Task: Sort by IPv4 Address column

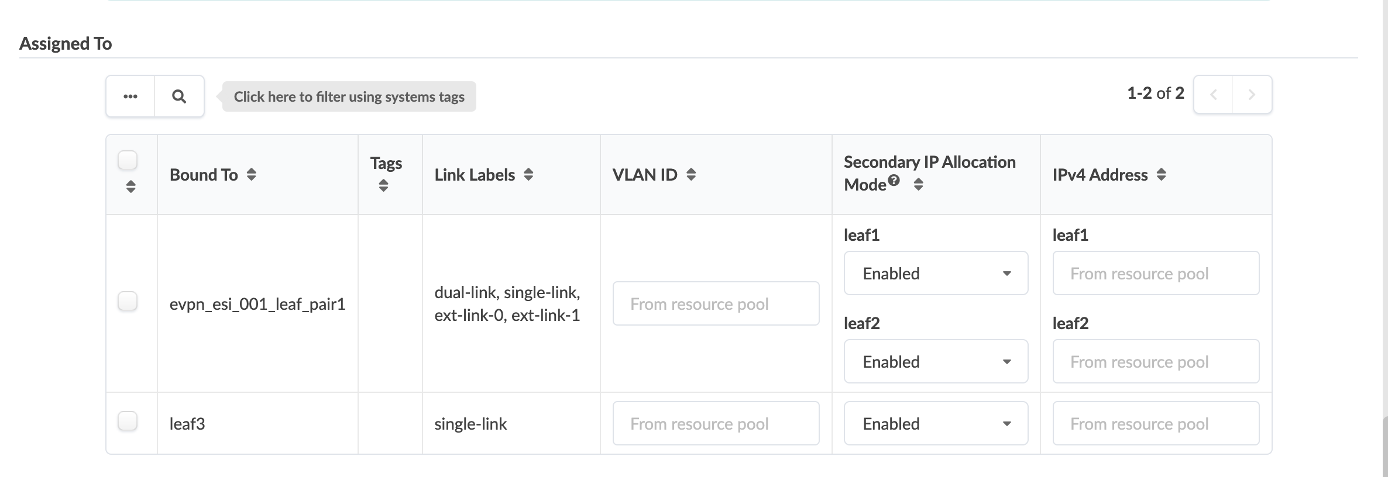Action: click(1162, 175)
